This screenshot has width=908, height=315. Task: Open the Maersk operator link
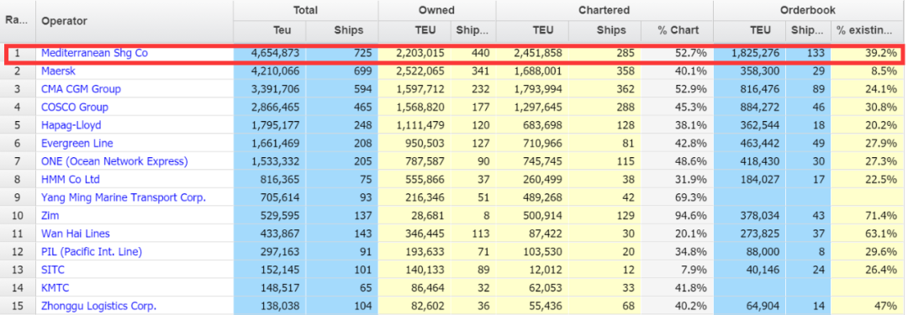pyautogui.click(x=59, y=71)
